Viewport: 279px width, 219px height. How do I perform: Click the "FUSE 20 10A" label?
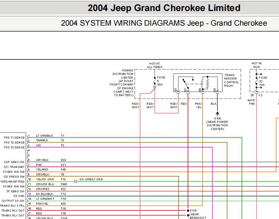click(x=263, y=81)
